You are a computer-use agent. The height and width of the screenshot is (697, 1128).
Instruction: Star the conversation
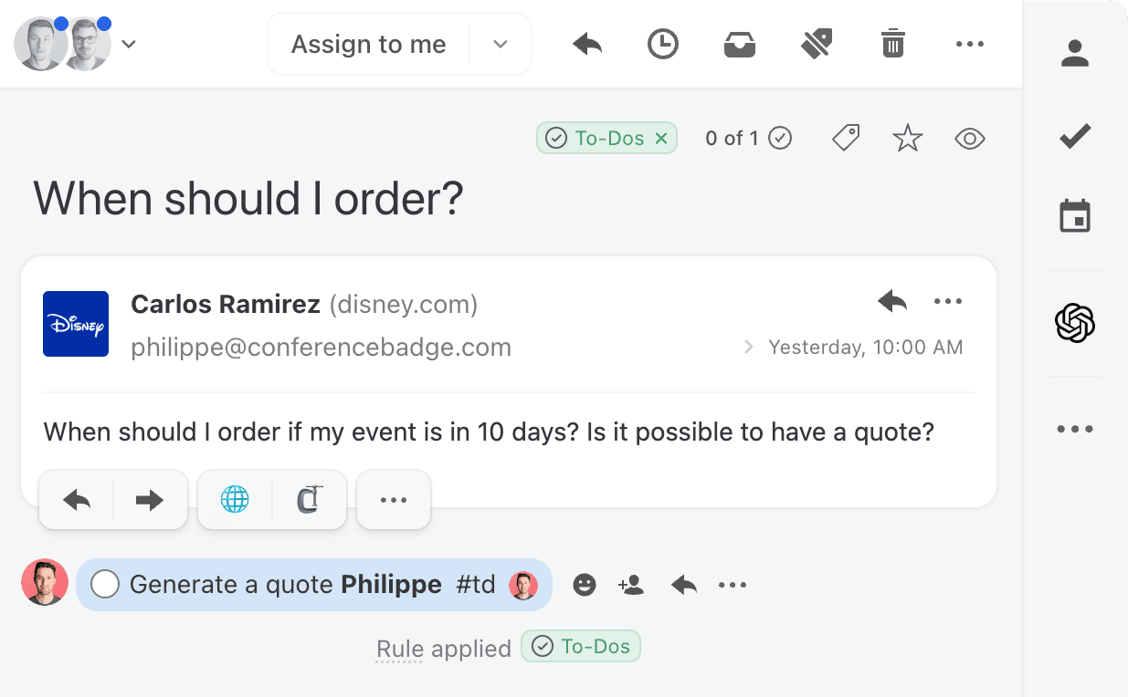[907, 138]
